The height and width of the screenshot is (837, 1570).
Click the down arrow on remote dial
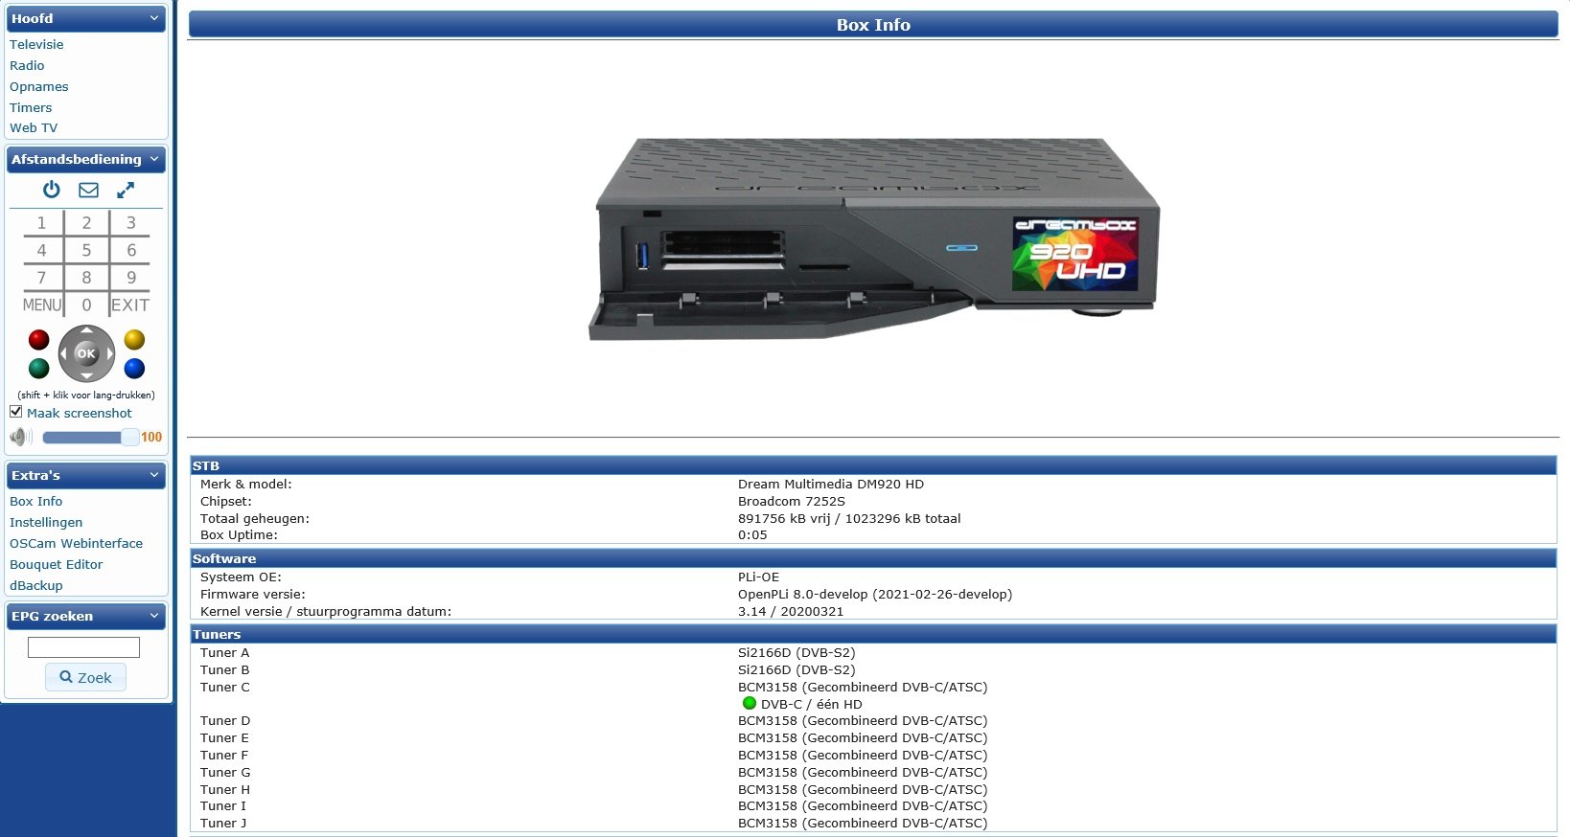[x=86, y=376]
